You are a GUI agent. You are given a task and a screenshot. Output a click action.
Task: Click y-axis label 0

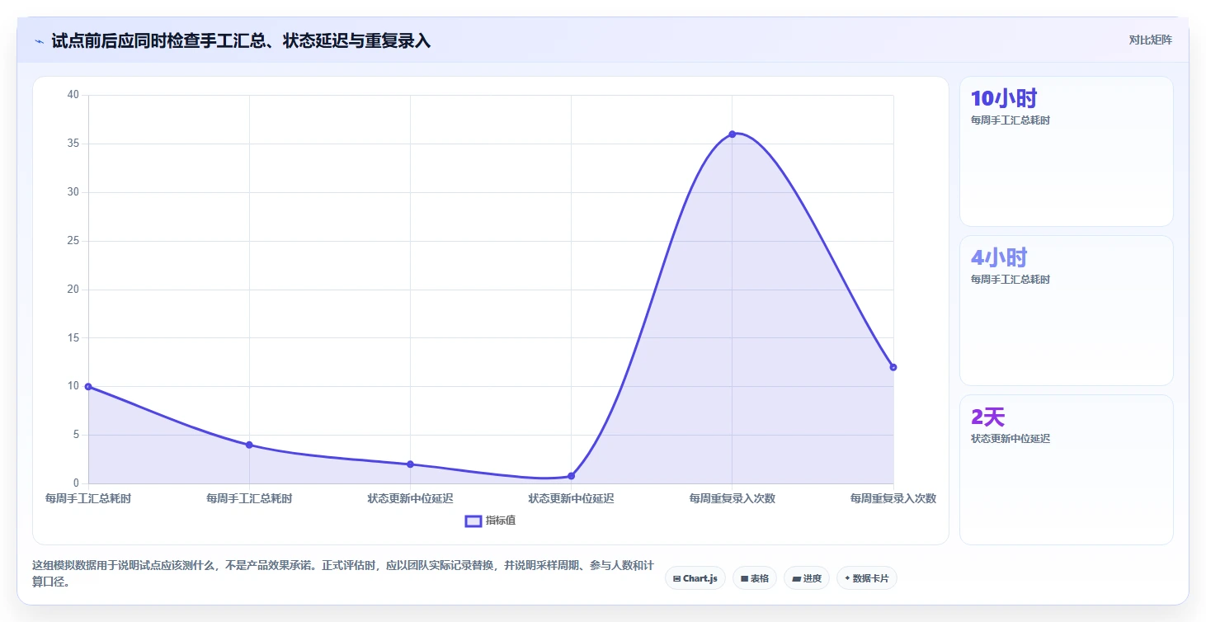pyautogui.click(x=76, y=483)
